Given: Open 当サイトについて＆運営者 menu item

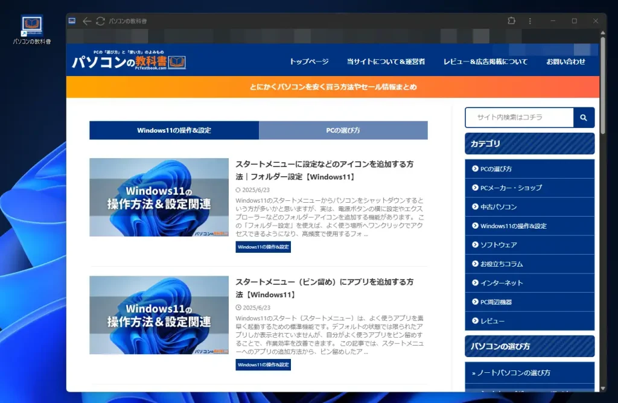Looking at the screenshot, I should point(386,62).
